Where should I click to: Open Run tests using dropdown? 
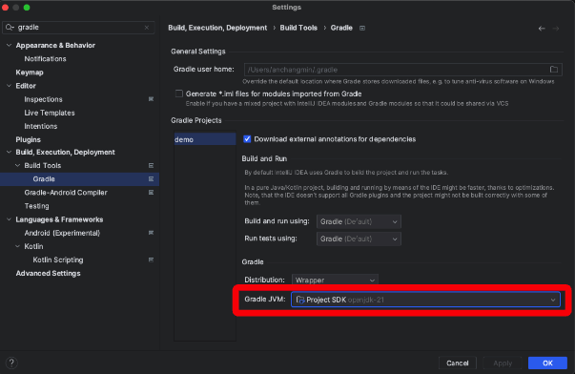[x=359, y=239]
